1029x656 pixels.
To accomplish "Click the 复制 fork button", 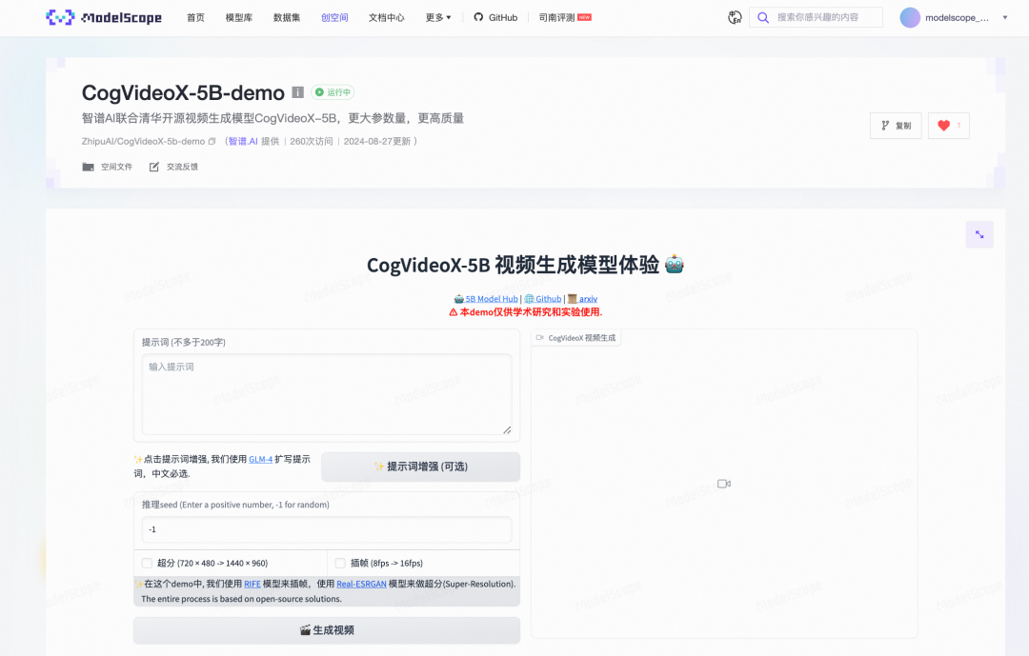I will (x=896, y=126).
